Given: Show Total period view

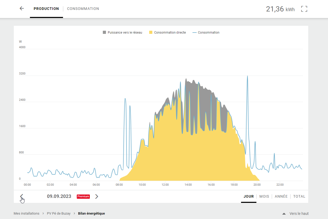Looking at the screenshot, I should [299, 196].
